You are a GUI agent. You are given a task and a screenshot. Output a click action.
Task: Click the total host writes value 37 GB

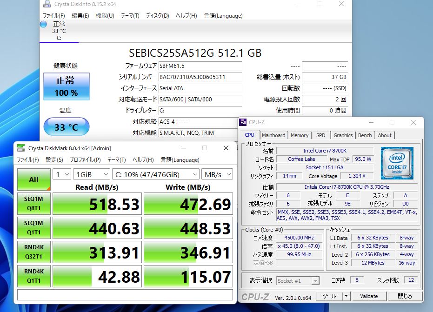point(325,77)
